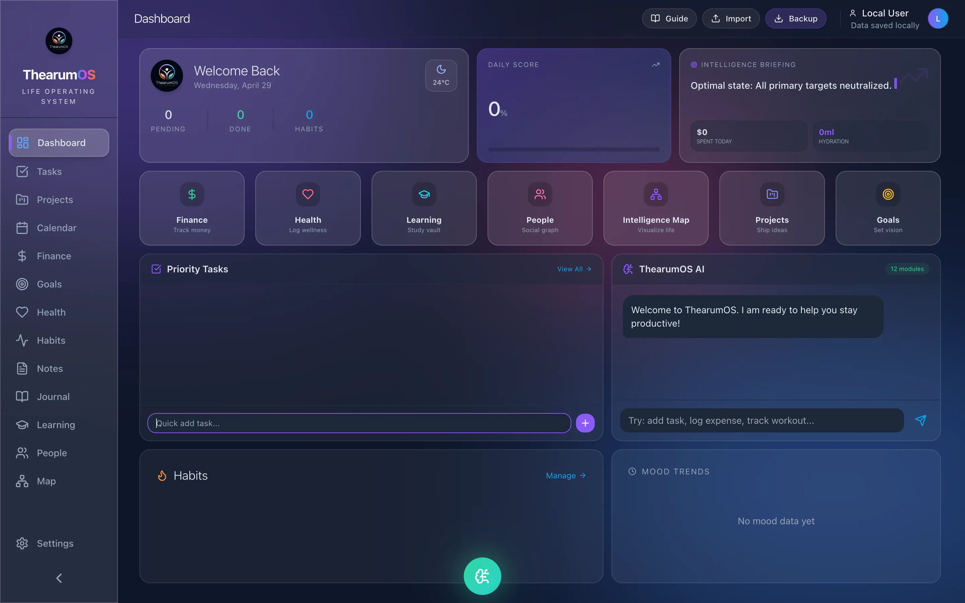
Task: Open the Learning Study vault card
Action: [x=424, y=208]
